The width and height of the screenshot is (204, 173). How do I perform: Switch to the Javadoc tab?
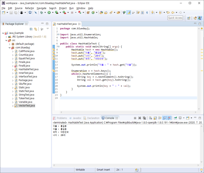pyautogui.click(x=75, y=118)
